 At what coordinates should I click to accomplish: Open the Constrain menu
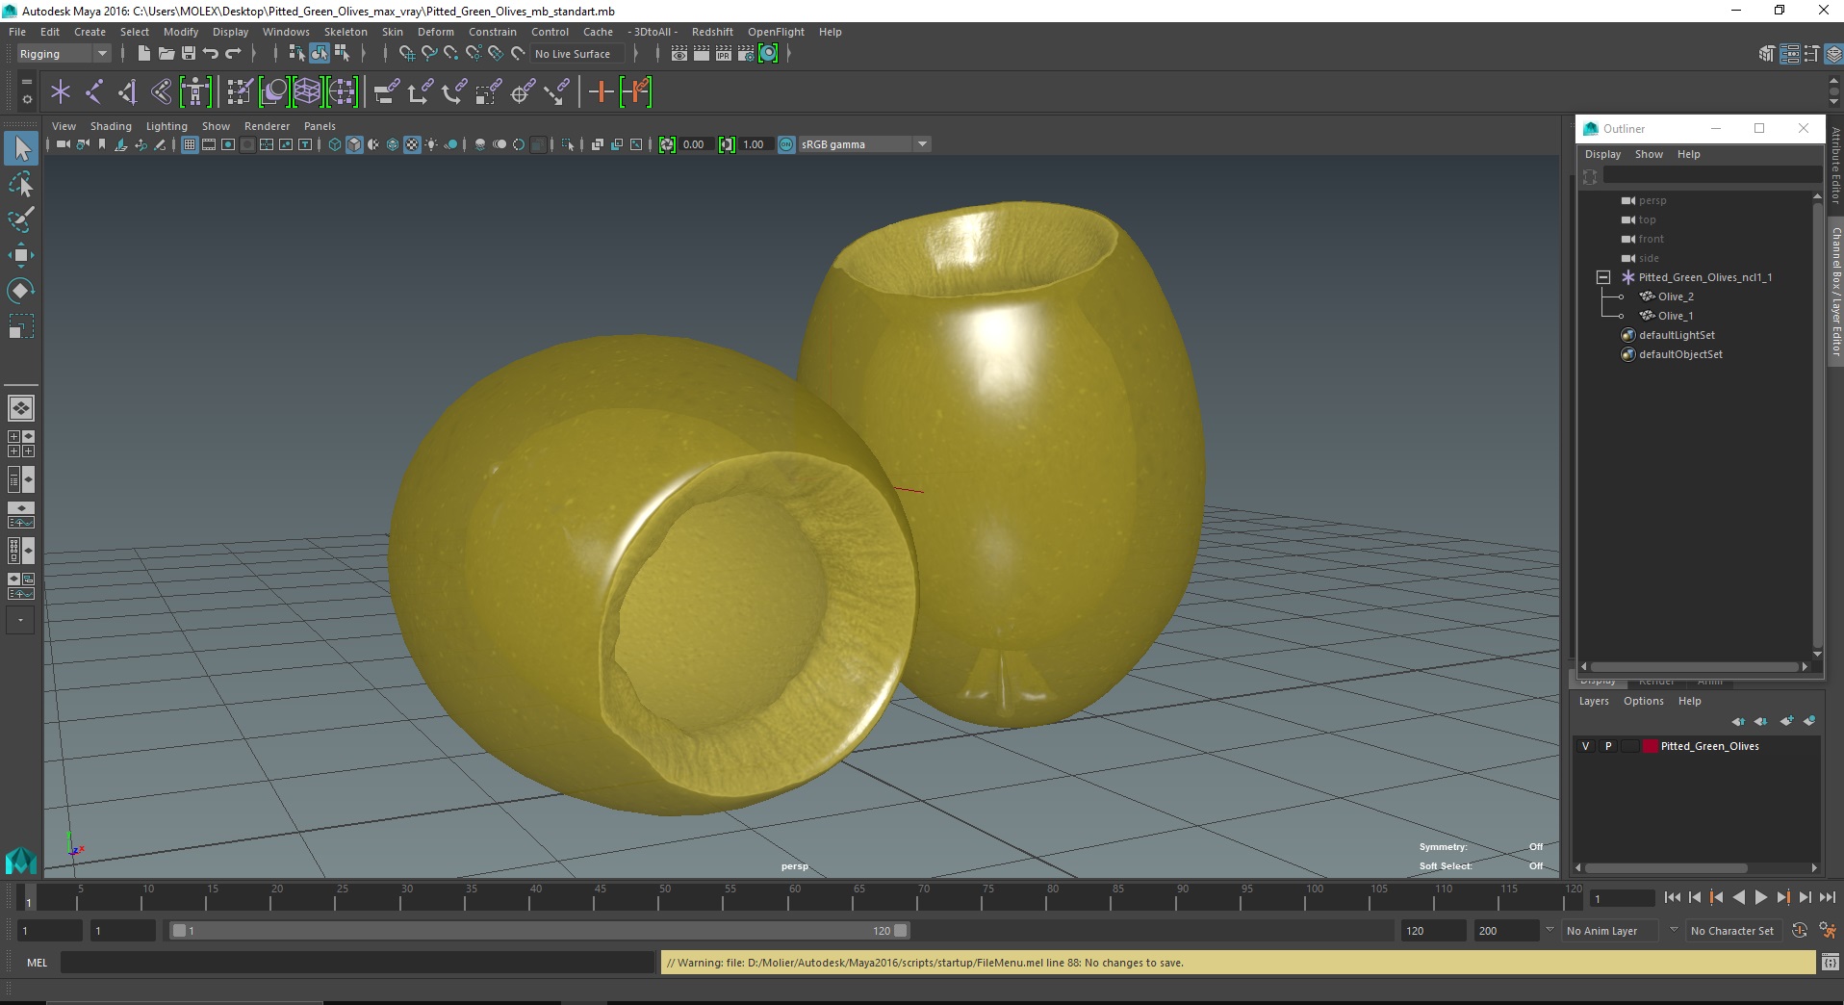[493, 32]
